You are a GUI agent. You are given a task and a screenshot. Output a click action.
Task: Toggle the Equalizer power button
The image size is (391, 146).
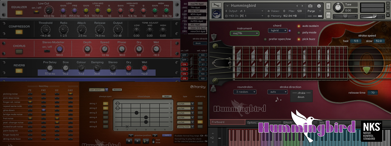[x=19, y=13]
